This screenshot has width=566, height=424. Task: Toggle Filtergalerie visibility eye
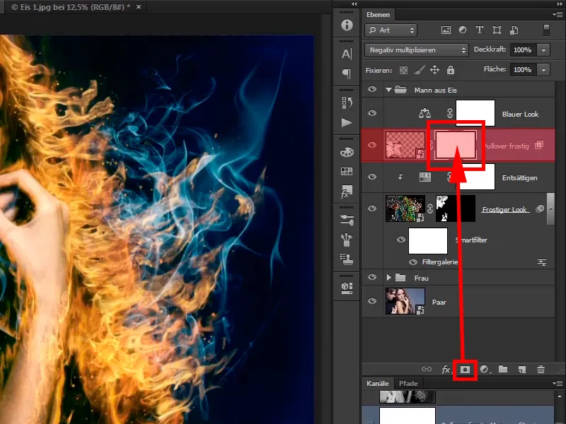(x=413, y=262)
